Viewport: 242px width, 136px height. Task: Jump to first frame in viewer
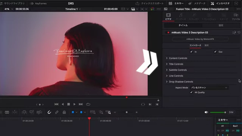[x=56, y=104]
